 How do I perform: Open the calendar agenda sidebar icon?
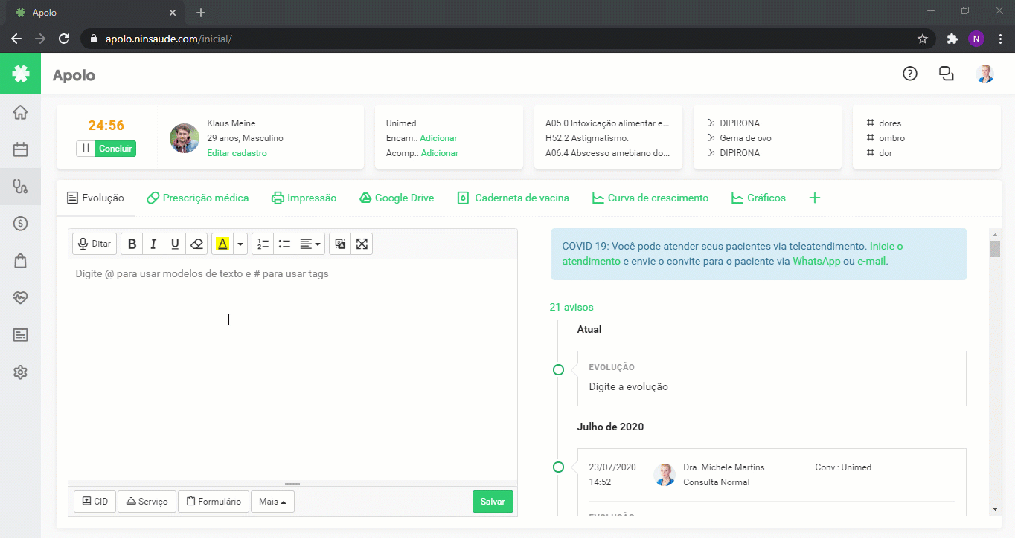tap(20, 149)
